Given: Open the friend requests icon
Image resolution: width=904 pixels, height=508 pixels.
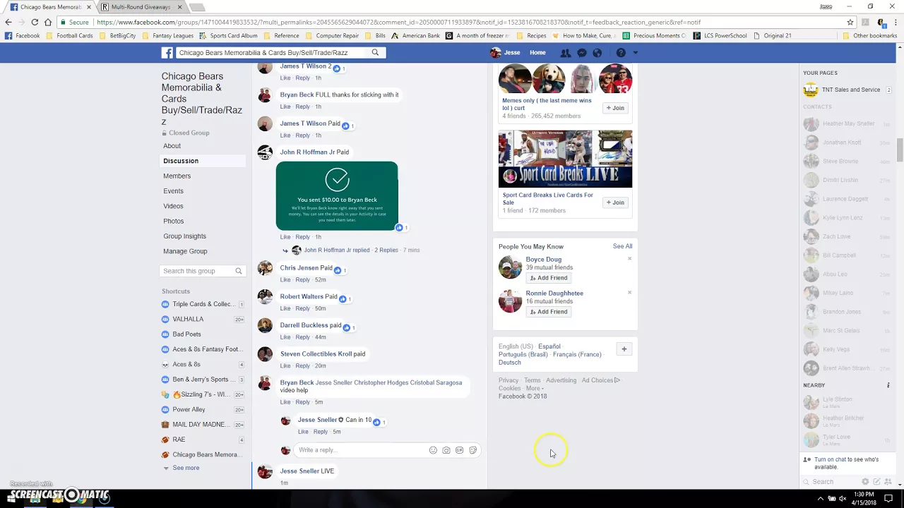Looking at the screenshot, I should point(566,53).
